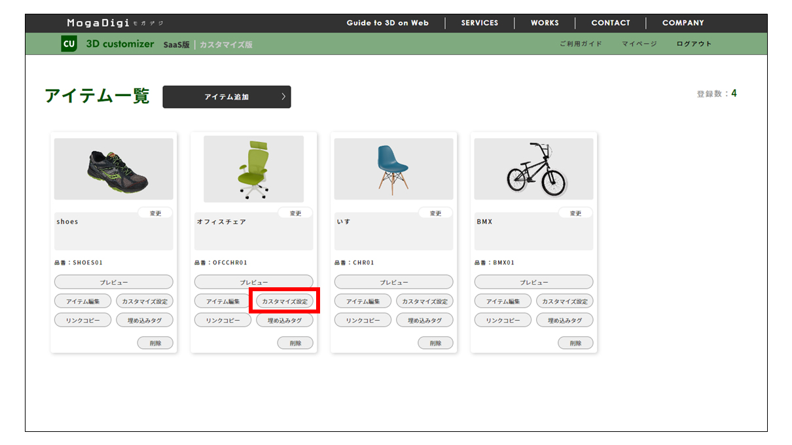Click the ログアウト link
Image resolution: width=792 pixels, height=445 pixels.
pyautogui.click(x=694, y=44)
